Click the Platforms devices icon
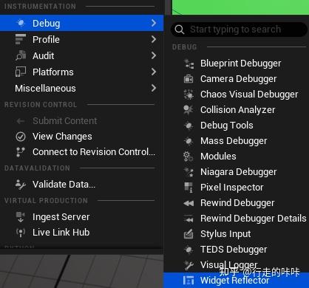The height and width of the screenshot is (288, 309). point(21,72)
